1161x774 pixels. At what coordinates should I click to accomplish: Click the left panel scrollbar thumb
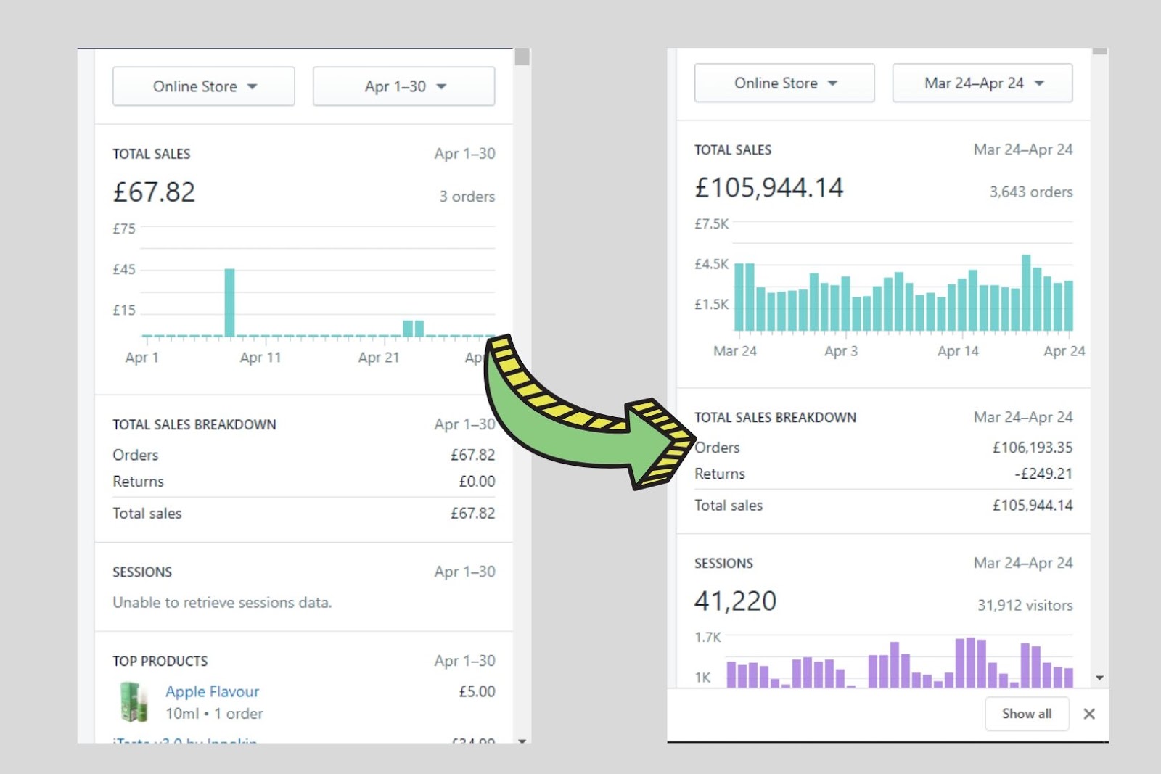pyautogui.click(x=522, y=57)
